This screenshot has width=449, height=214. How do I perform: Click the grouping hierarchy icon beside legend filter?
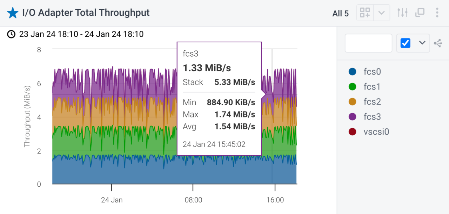pos(438,43)
